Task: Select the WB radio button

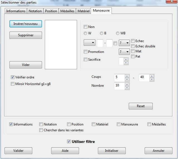Action: (x=118, y=33)
